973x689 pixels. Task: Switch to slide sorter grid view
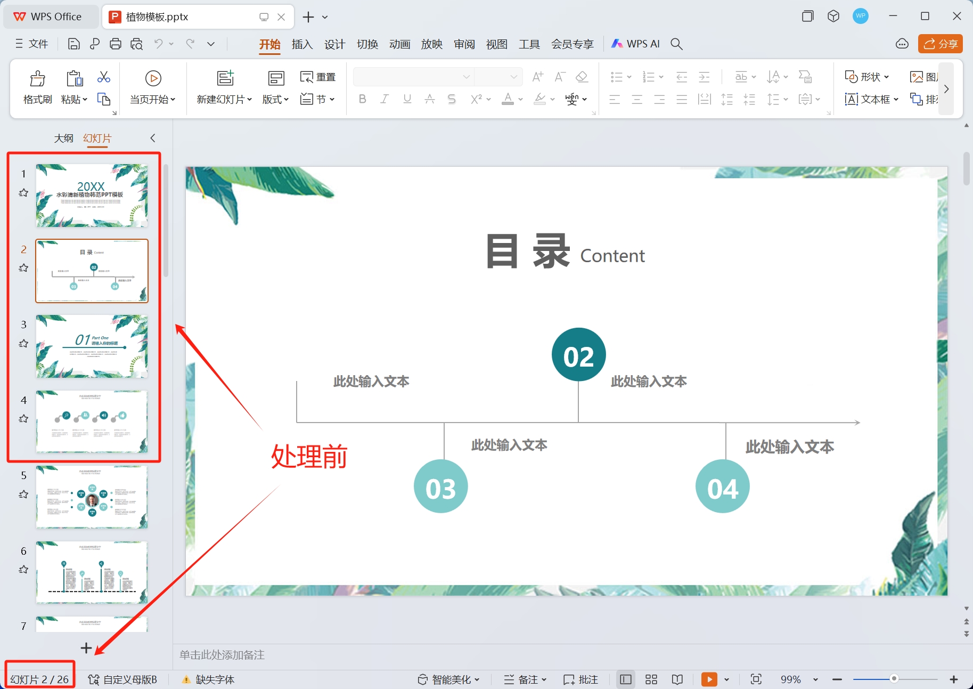(x=651, y=679)
